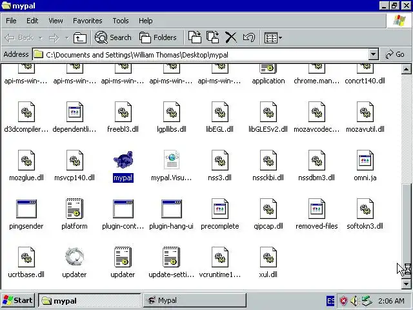
Task: Open the View menu
Action: point(55,21)
